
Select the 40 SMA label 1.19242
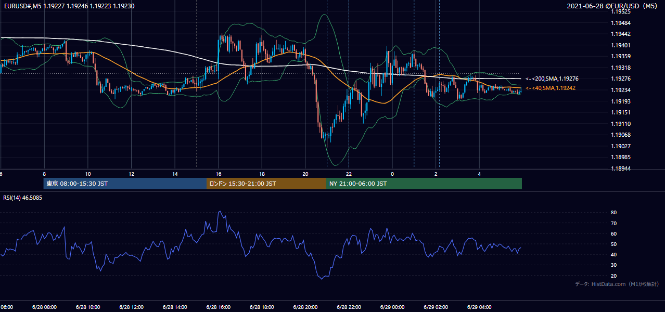(x=550, y=88)
